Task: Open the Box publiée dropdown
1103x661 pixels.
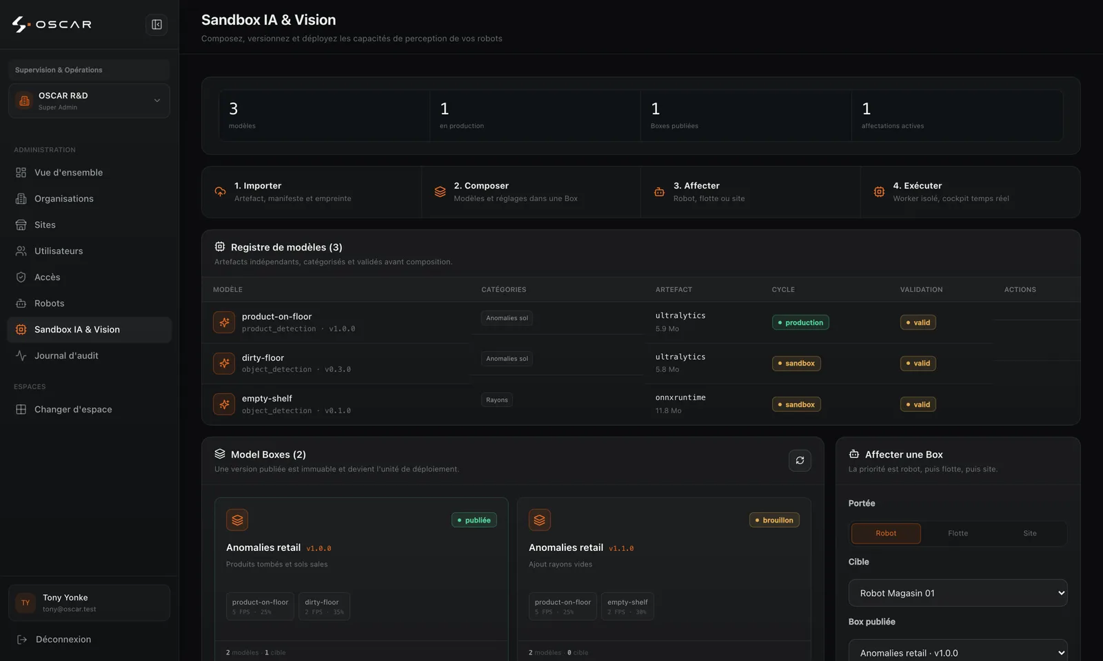Action: (958, 651)
